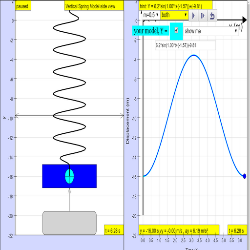The width and height of the screenshot is (250, 250).
Task: Click the step forward button
Action: [x=203, y=16]
